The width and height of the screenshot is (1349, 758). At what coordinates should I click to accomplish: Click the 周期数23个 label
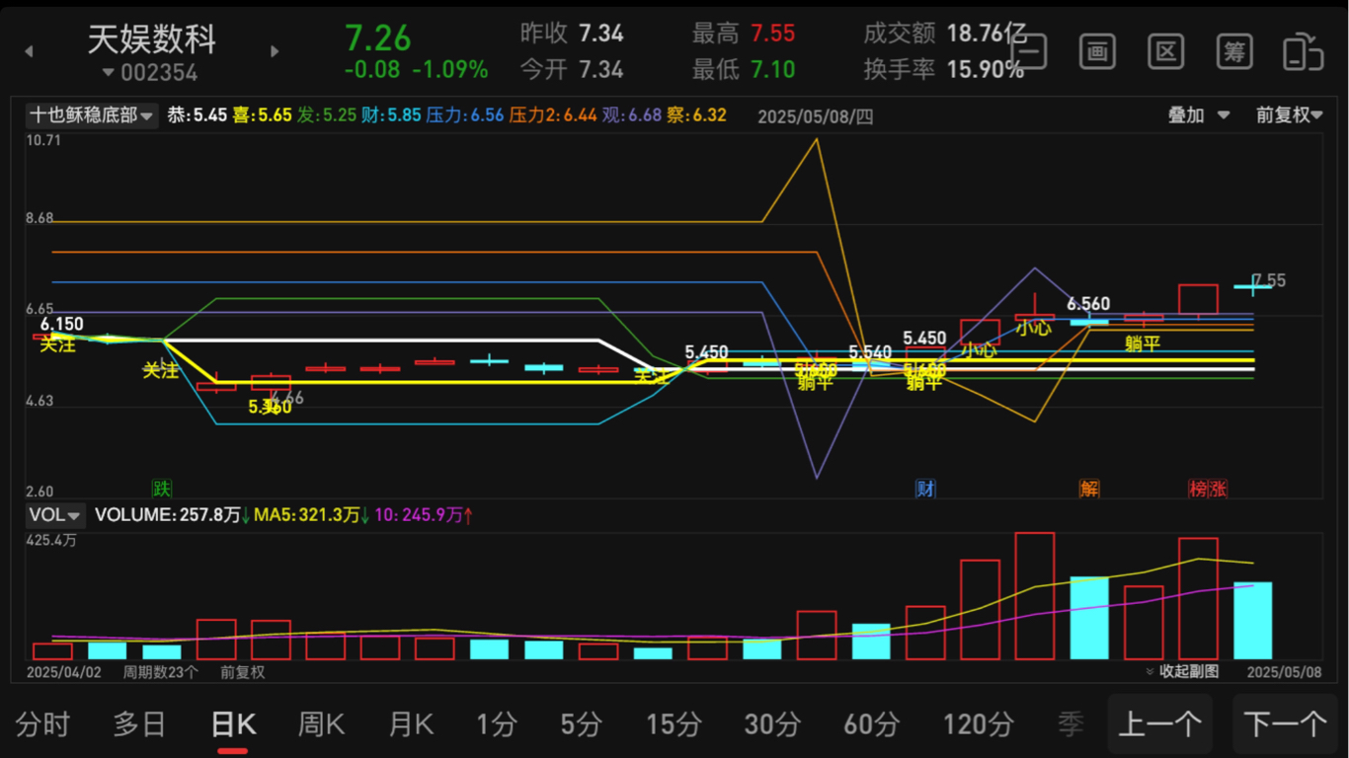pyautogui.click(x=160, y=672)
